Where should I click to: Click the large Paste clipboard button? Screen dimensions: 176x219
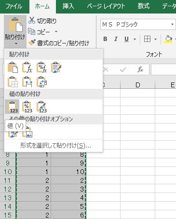coord(15,25)
